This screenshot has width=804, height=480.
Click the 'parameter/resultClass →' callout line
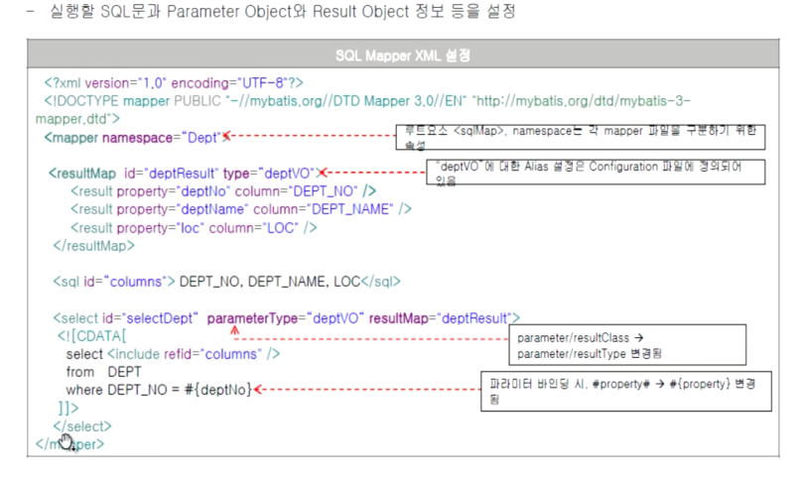[x=580, y=338]
